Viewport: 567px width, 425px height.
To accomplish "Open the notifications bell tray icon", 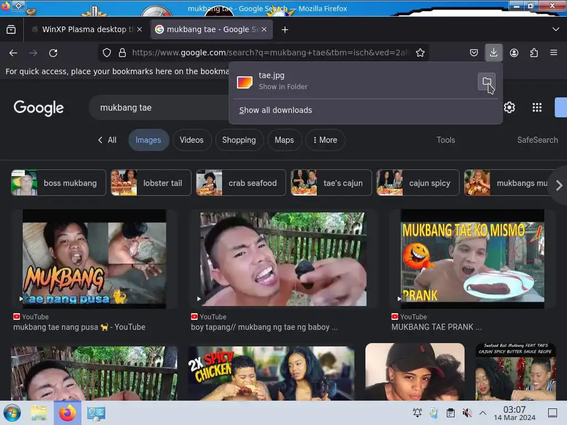I will click(417, 412).
